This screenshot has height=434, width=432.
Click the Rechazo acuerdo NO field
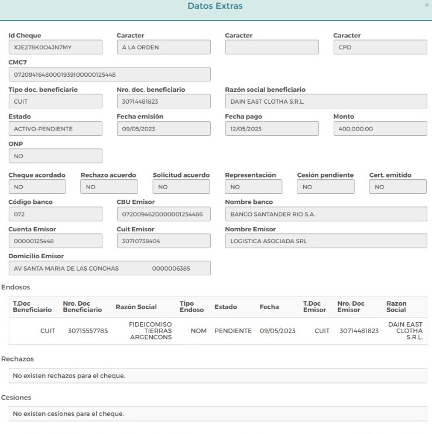pyautogui.click(x=109, y=187)
